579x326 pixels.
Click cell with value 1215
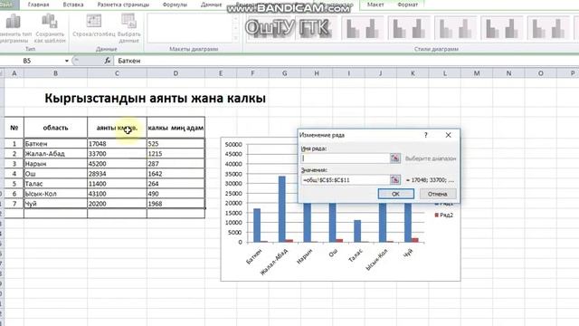pos(176,153)
